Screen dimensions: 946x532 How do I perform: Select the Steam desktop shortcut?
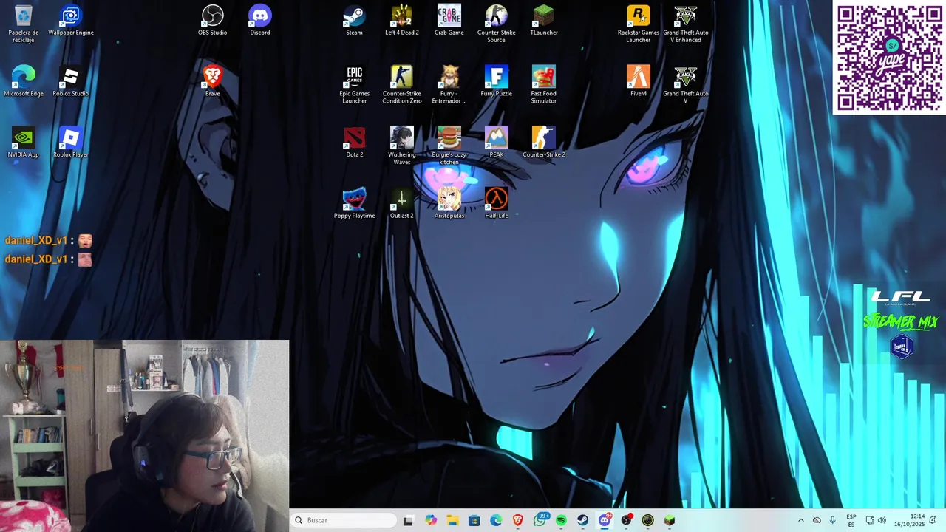pos(355,20)
